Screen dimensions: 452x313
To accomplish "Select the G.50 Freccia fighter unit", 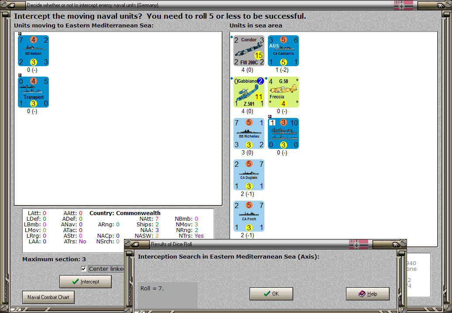I will pyautogui.click(x=283, y=92).
